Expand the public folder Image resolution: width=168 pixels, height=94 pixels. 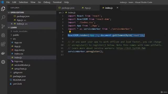tap(16, 35)
